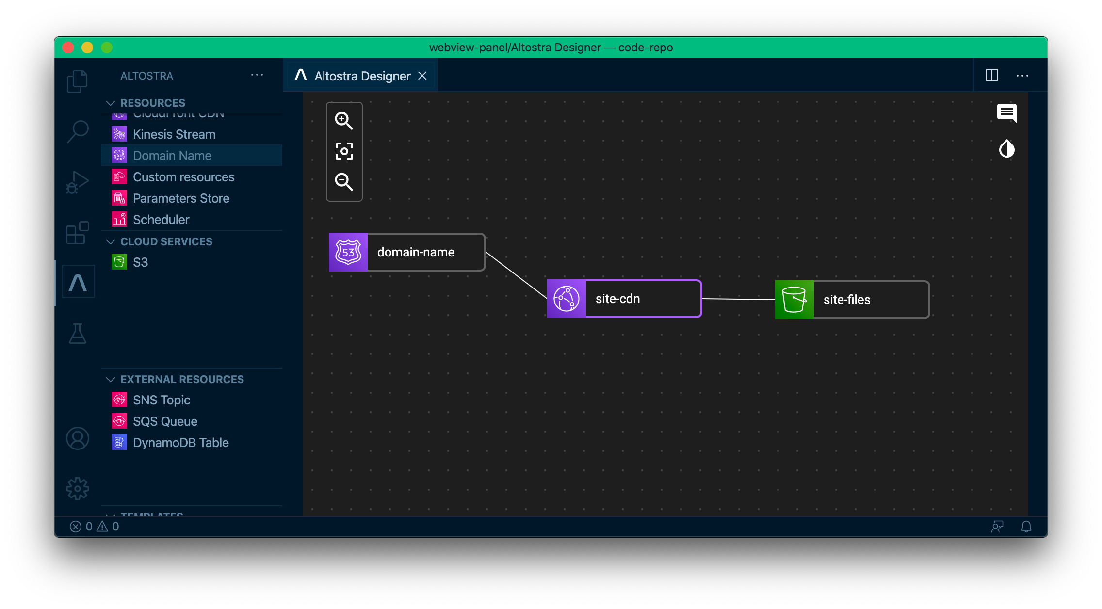Split the editor to the right
The width and height of the screenshot is (1102, 609).
992,76
